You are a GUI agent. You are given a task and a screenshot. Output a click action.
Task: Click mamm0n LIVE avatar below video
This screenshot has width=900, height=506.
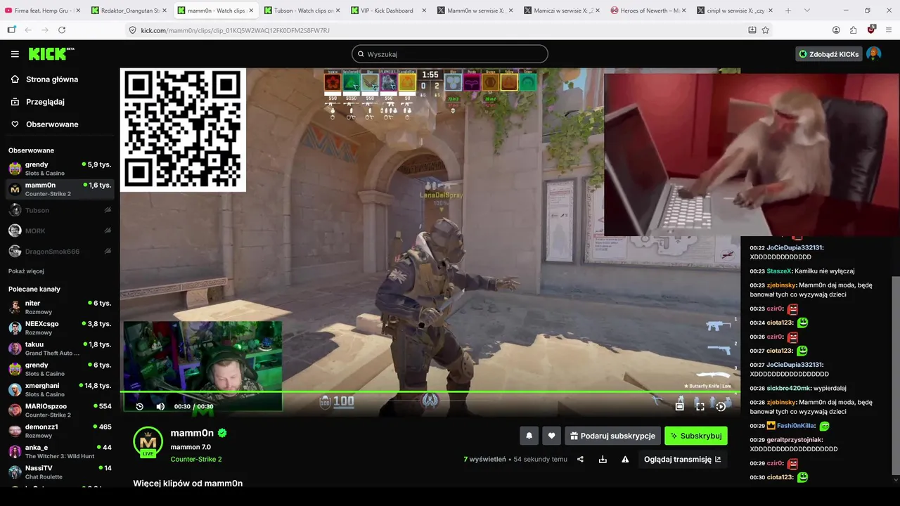[148, 442]
